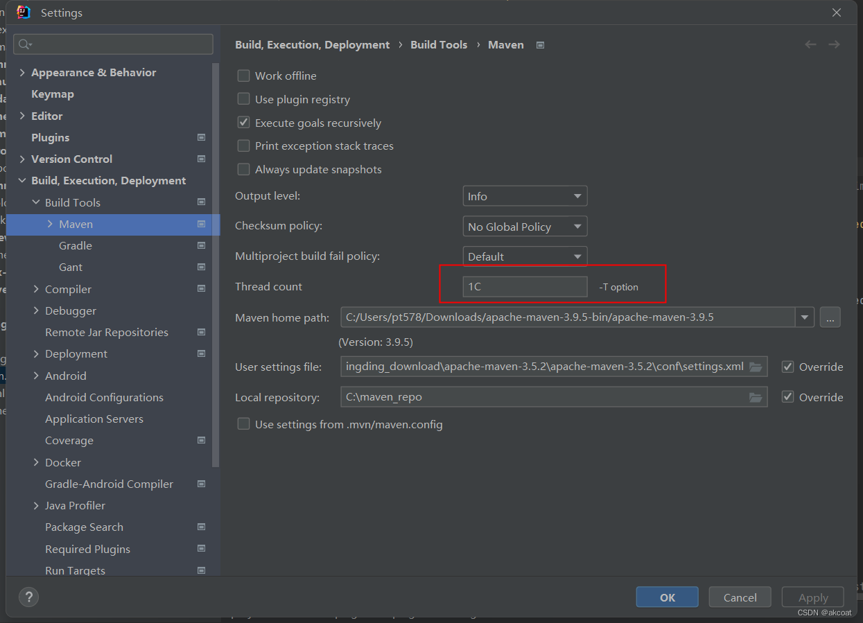Uncheck Execute goals recursively
The height and width of the screenshot is (623, 863).
click(x=243, y=123)
